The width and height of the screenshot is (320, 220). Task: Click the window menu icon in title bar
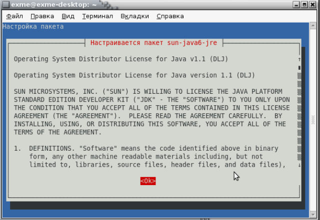[x=5, y=4]
